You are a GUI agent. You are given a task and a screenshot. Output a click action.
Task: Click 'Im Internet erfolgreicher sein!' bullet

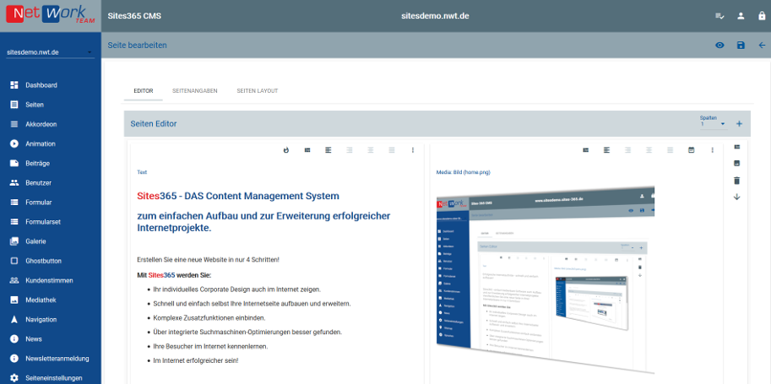click(x=196, y=360)
